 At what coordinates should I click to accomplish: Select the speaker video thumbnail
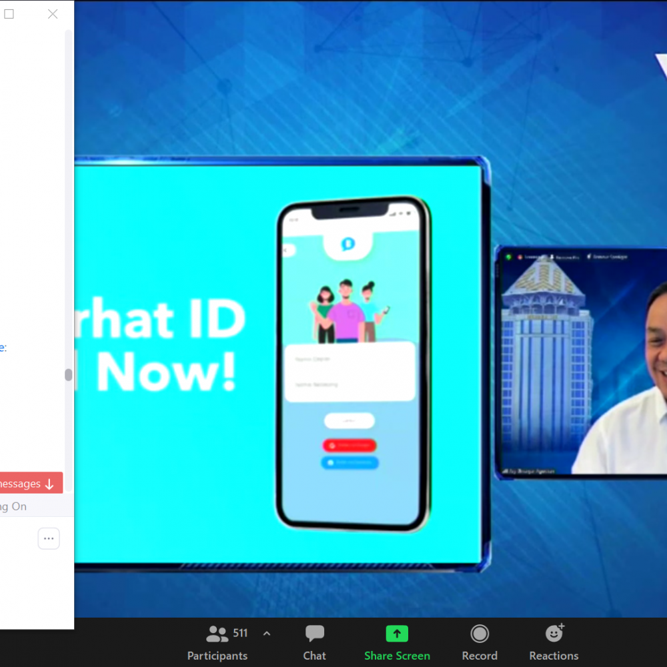tap(581, 362)
